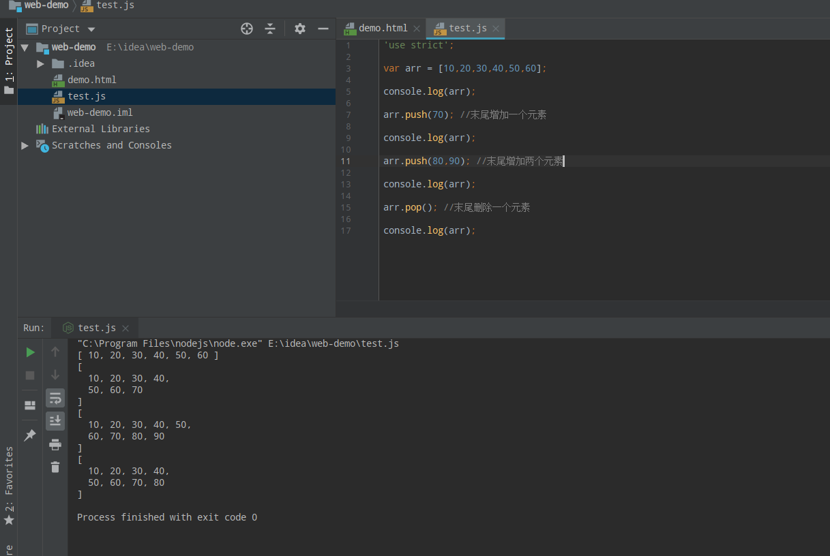
Task: Click '60, 70, 80, 90' console output line
Action: point(126,437)
